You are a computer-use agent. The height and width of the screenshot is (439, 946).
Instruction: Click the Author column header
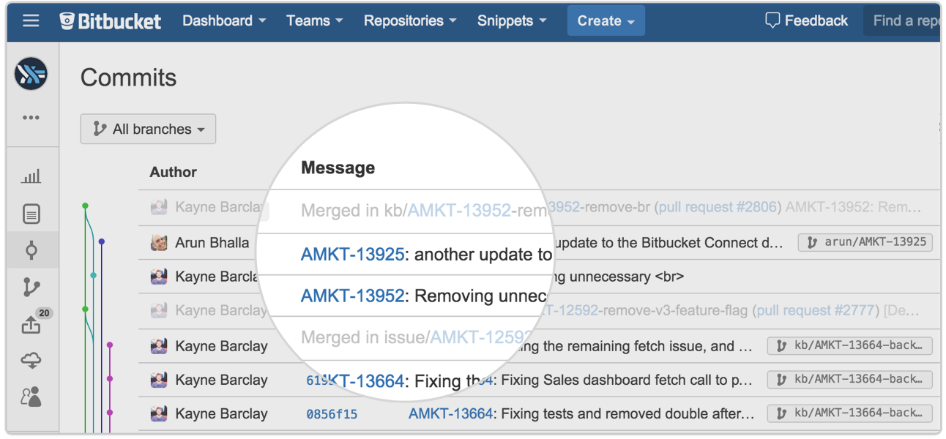pos(173,172)
